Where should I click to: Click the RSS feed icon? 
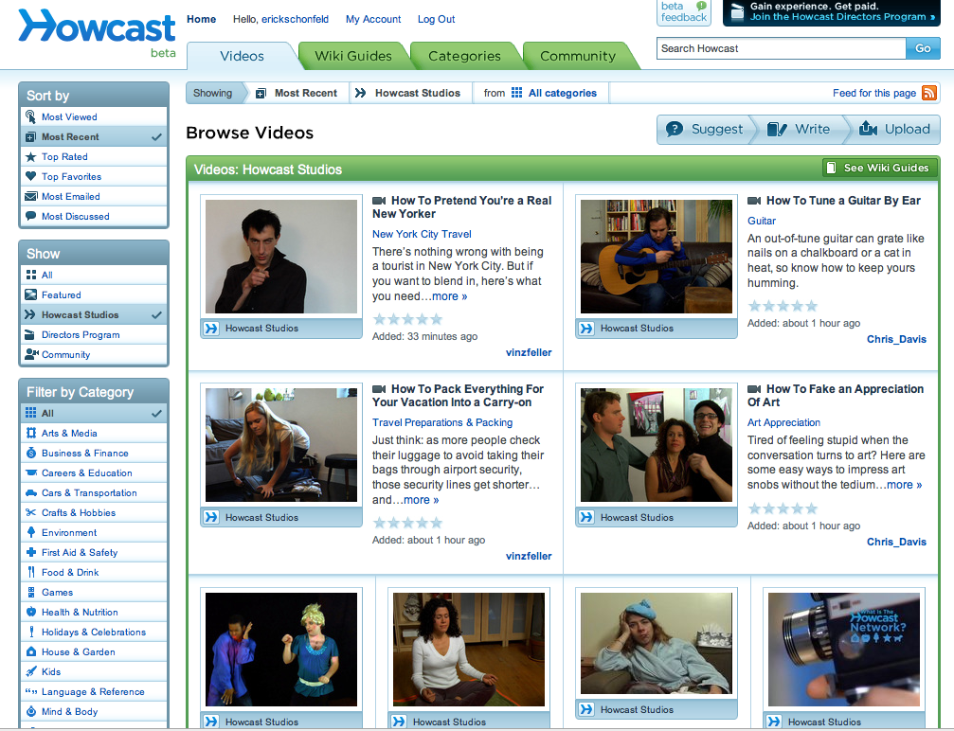(929, 93)
